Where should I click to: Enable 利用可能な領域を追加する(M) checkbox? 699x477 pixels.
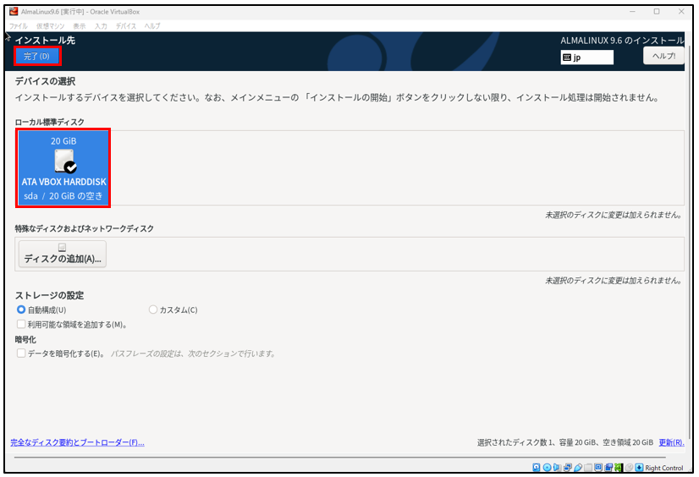21,324
